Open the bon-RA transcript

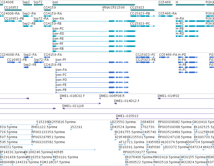(94, 21)
